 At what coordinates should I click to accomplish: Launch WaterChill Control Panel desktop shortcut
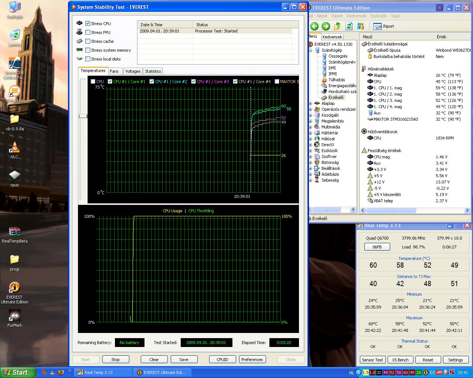click(x=14, y=68)
